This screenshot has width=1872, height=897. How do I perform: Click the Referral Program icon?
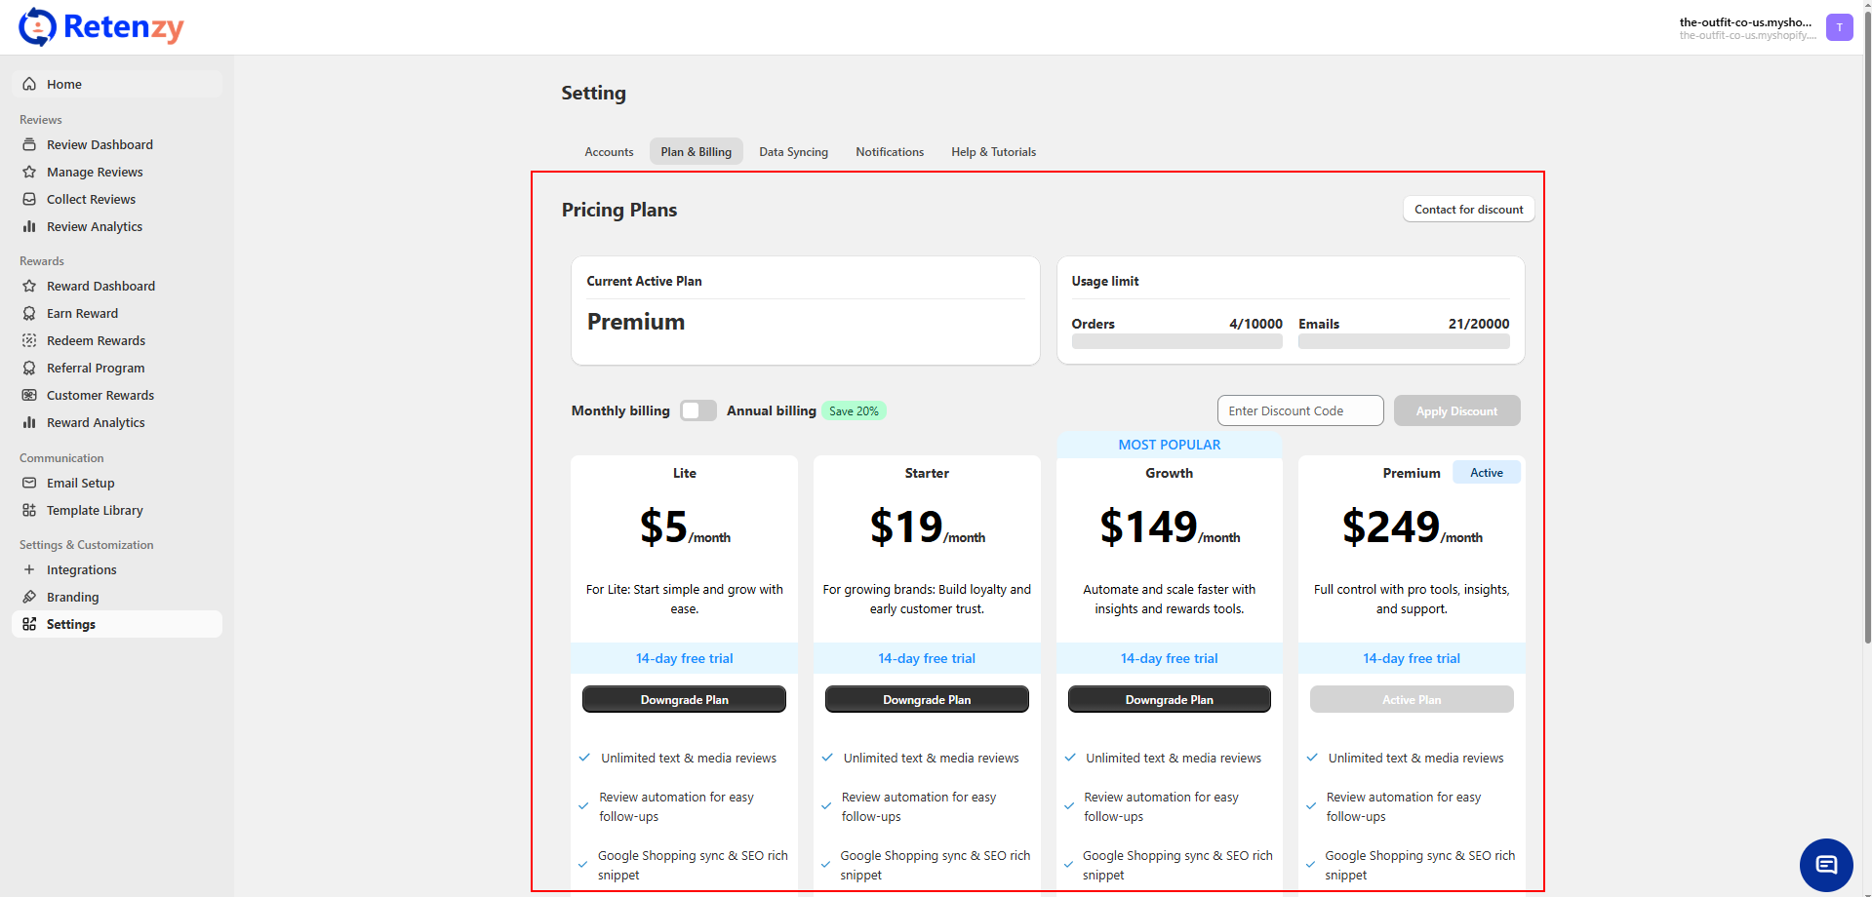click(x=29, y=368)
